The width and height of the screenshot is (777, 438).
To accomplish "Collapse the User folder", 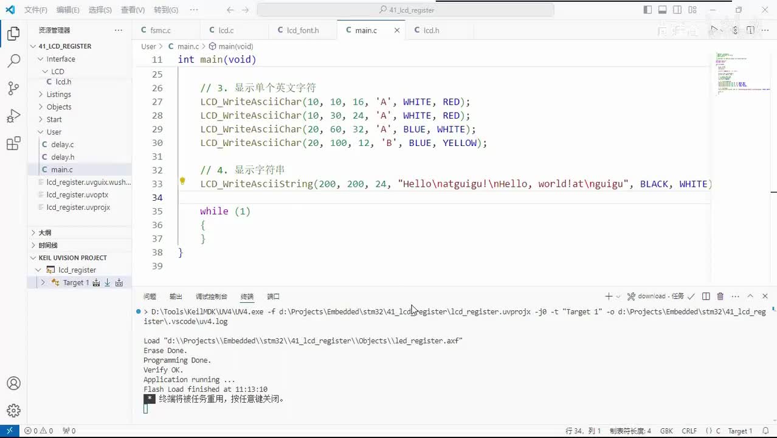I will (54, 132).
